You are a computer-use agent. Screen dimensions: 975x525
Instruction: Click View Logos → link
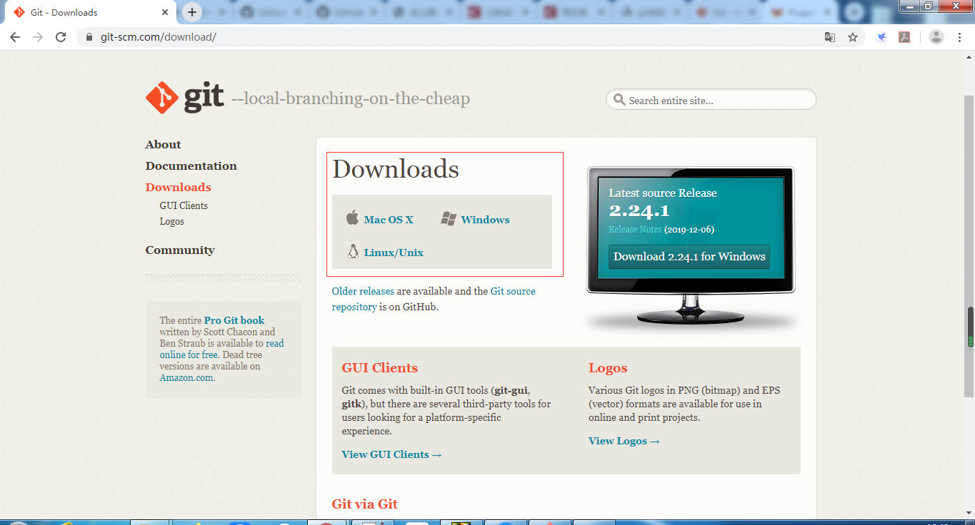[x=624, y=441]
